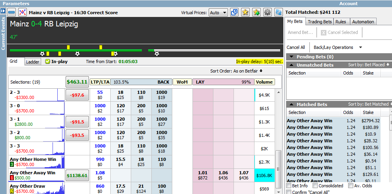Click the grid scrollbar up arrow
The image size is (392, 194).
[278, 92]
